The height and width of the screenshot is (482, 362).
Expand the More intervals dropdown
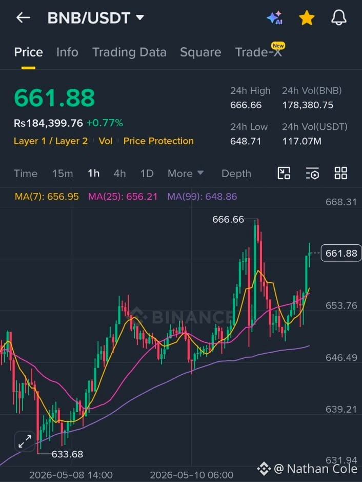(x=186, y=173)
